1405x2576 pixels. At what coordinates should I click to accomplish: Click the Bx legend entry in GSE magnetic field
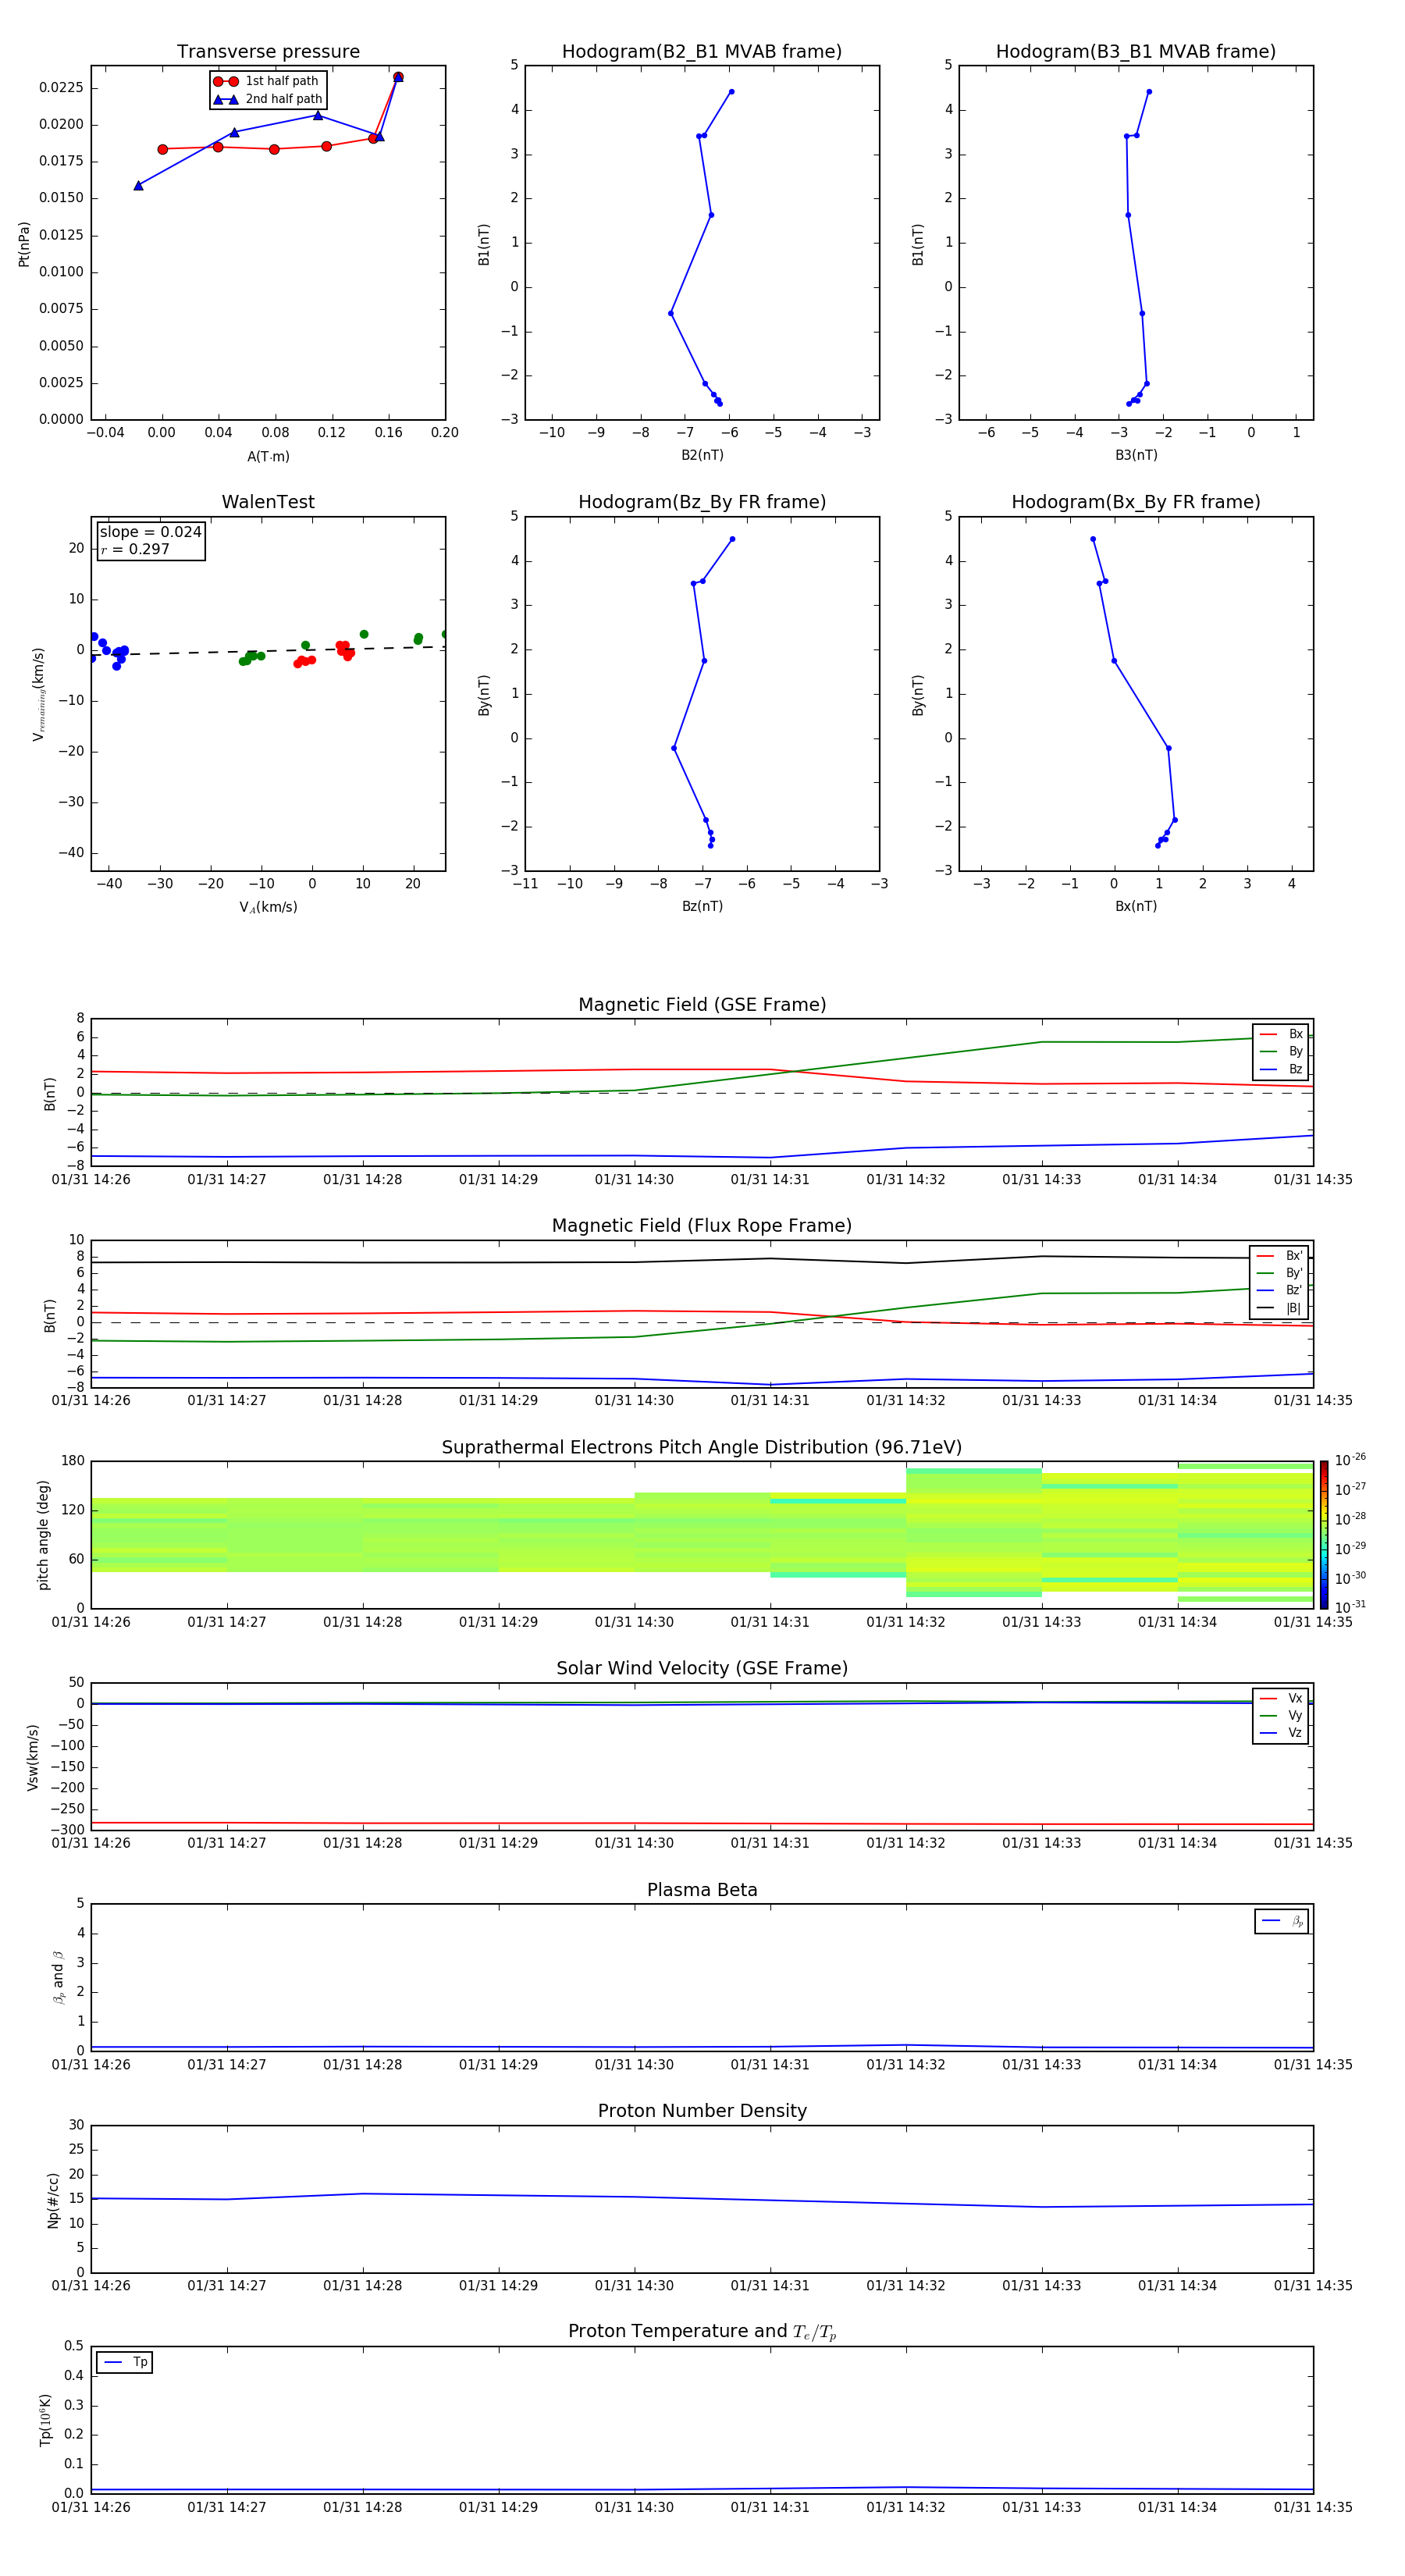coord(1281,1034)
